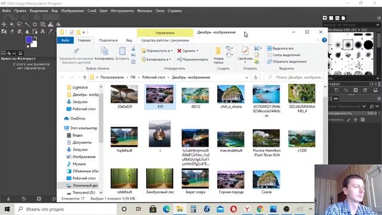382x215 pixels.
Task: Open Свойства for the selected file
Action: click(x=245, y=54)
